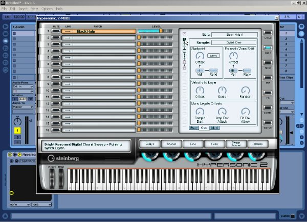The width and height of the screenshot is (307, 222).
Task: Solo the 1 Audio track
Action: [x=17, y=137]
